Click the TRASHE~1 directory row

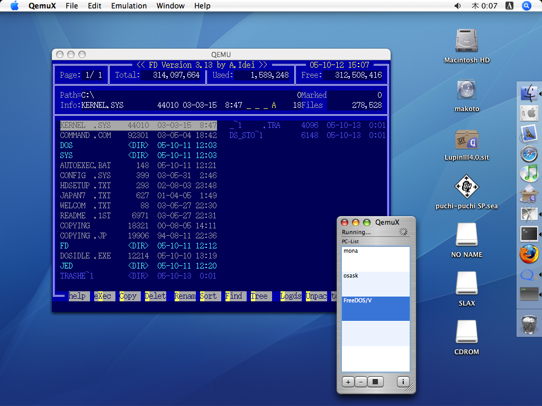click(138, 276)
